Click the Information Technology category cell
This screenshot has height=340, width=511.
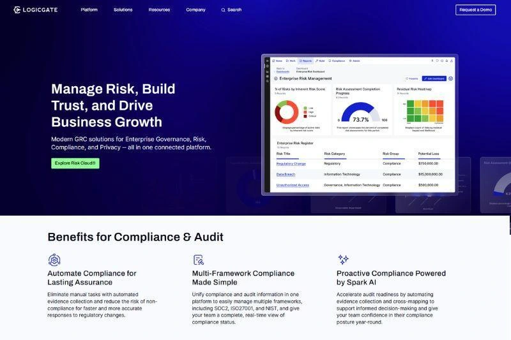point(342,174)
